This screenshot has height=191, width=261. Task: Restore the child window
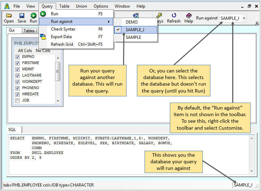pos(249,6)
